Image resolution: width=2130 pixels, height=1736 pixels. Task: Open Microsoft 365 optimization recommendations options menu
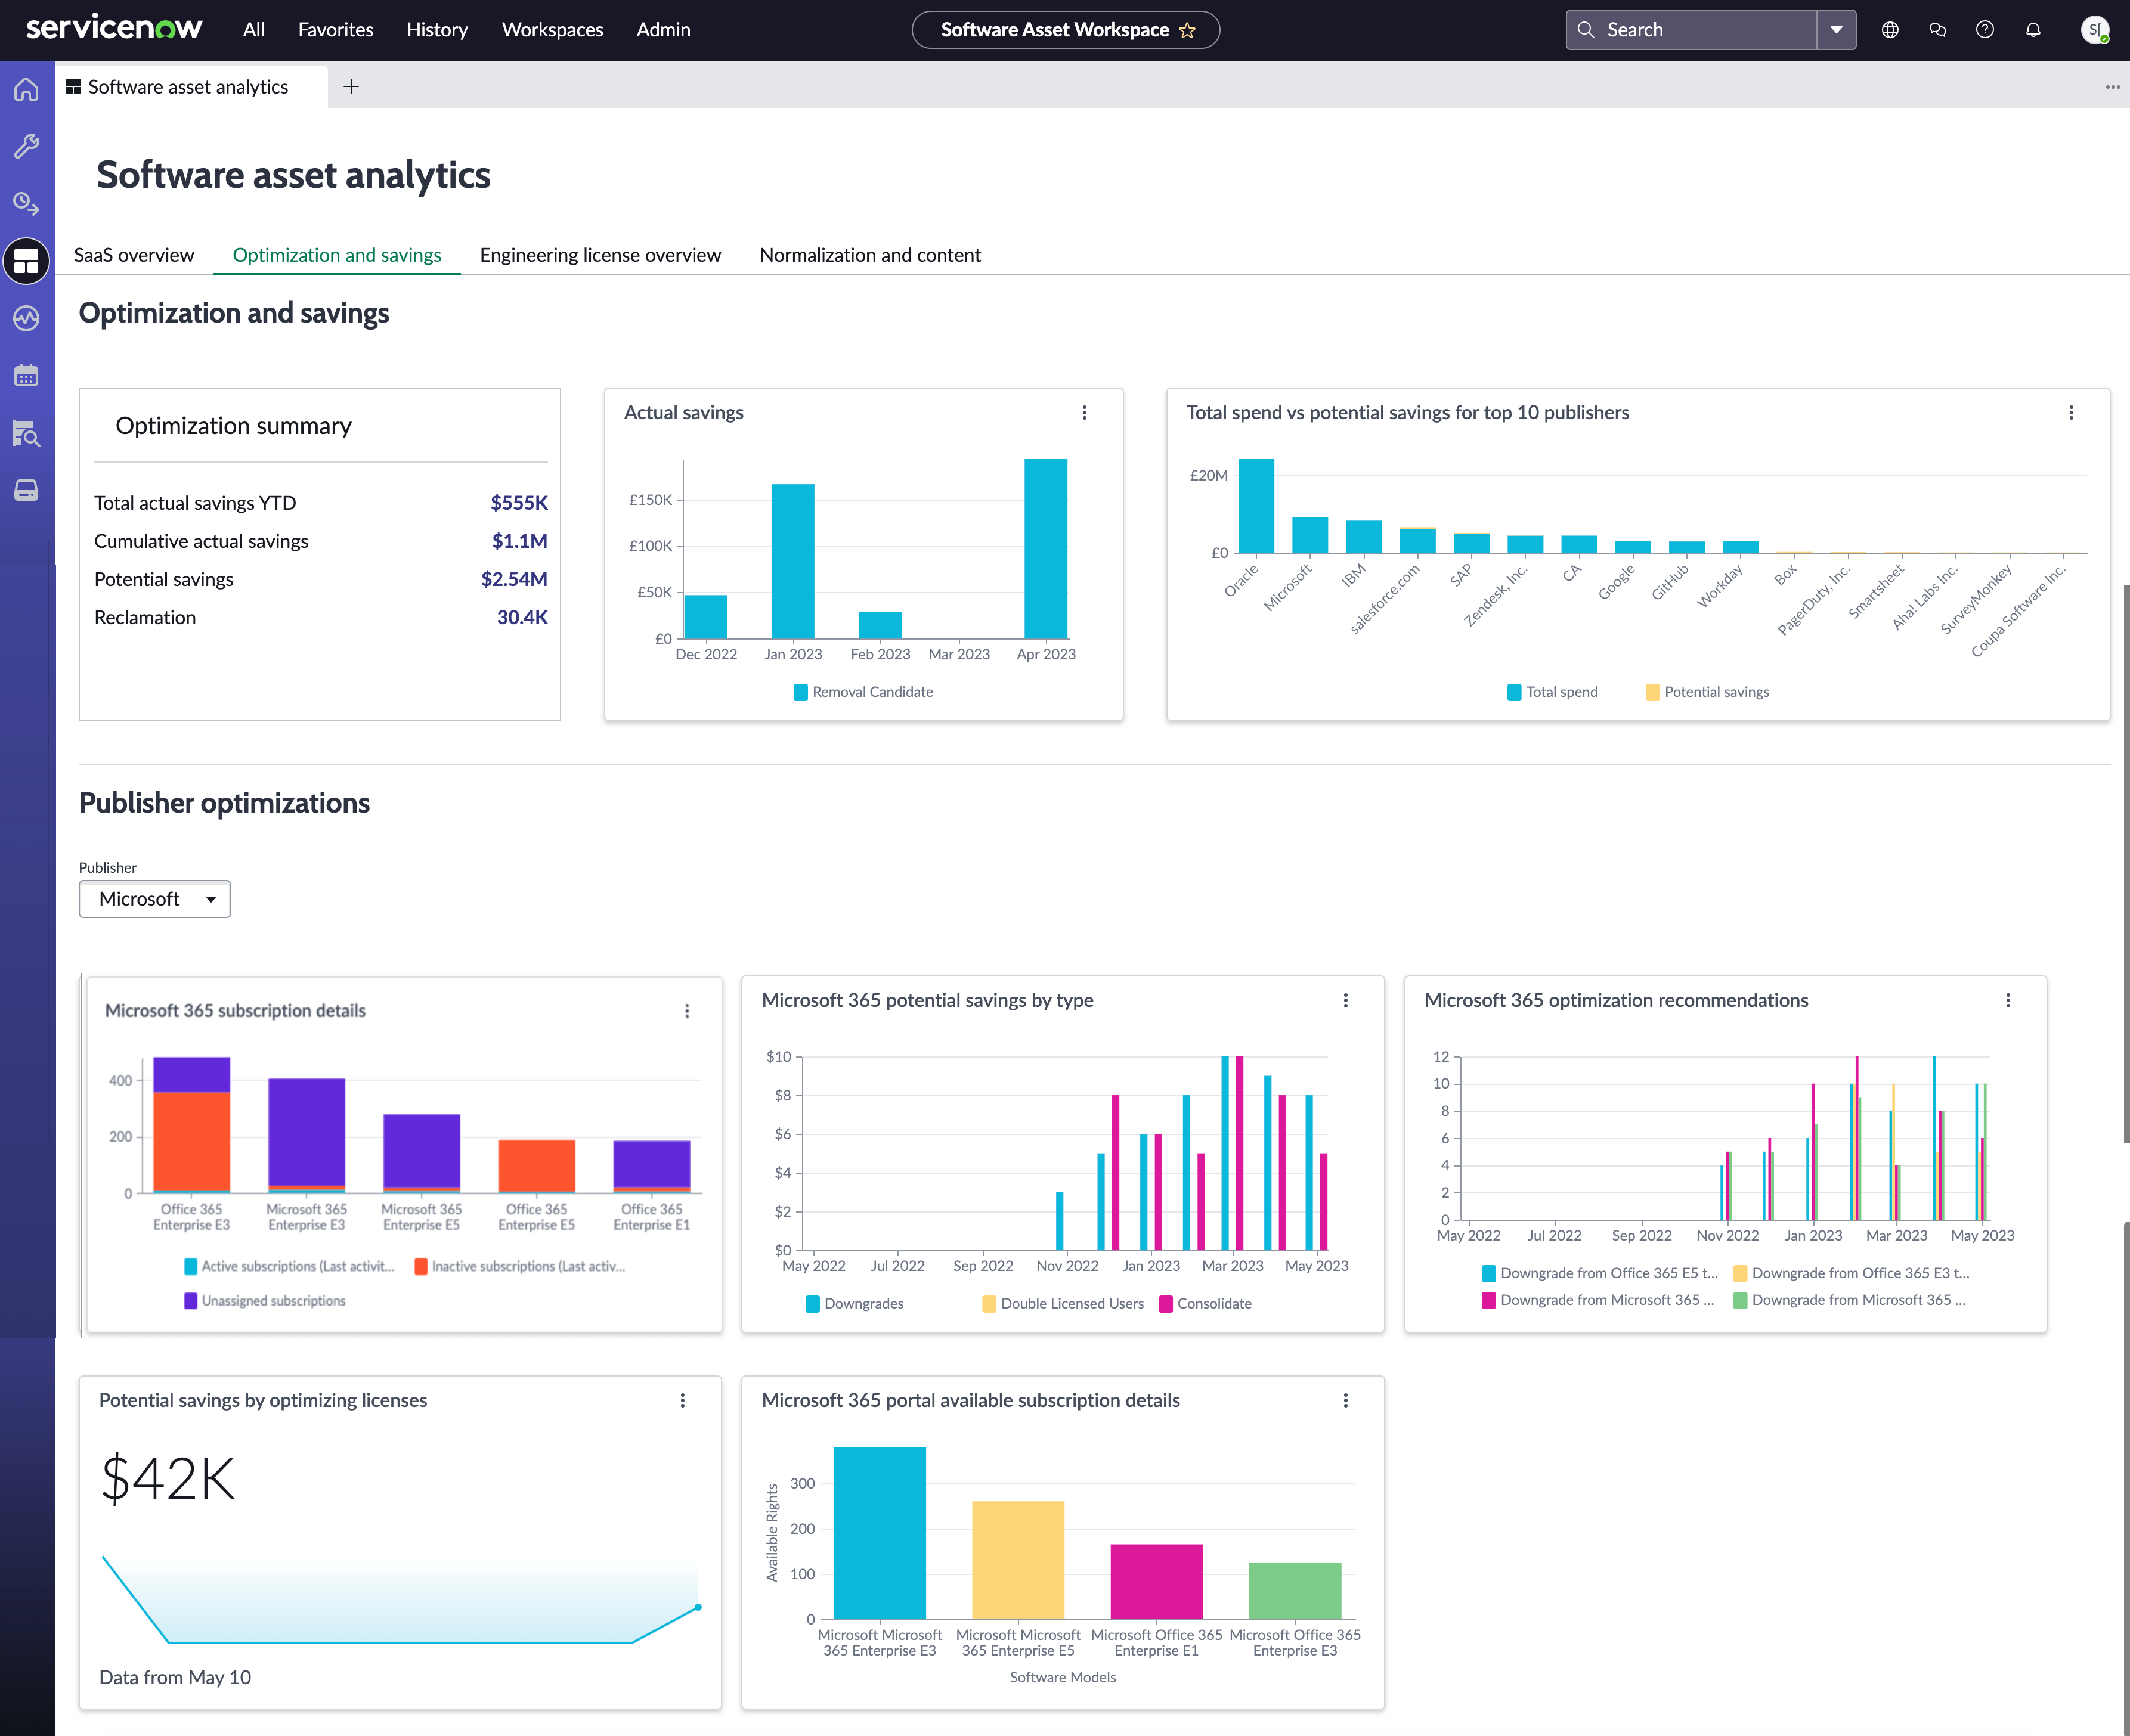2008,1001
